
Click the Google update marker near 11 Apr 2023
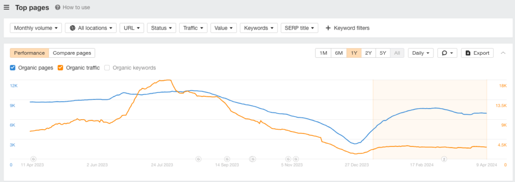(33, 159)
